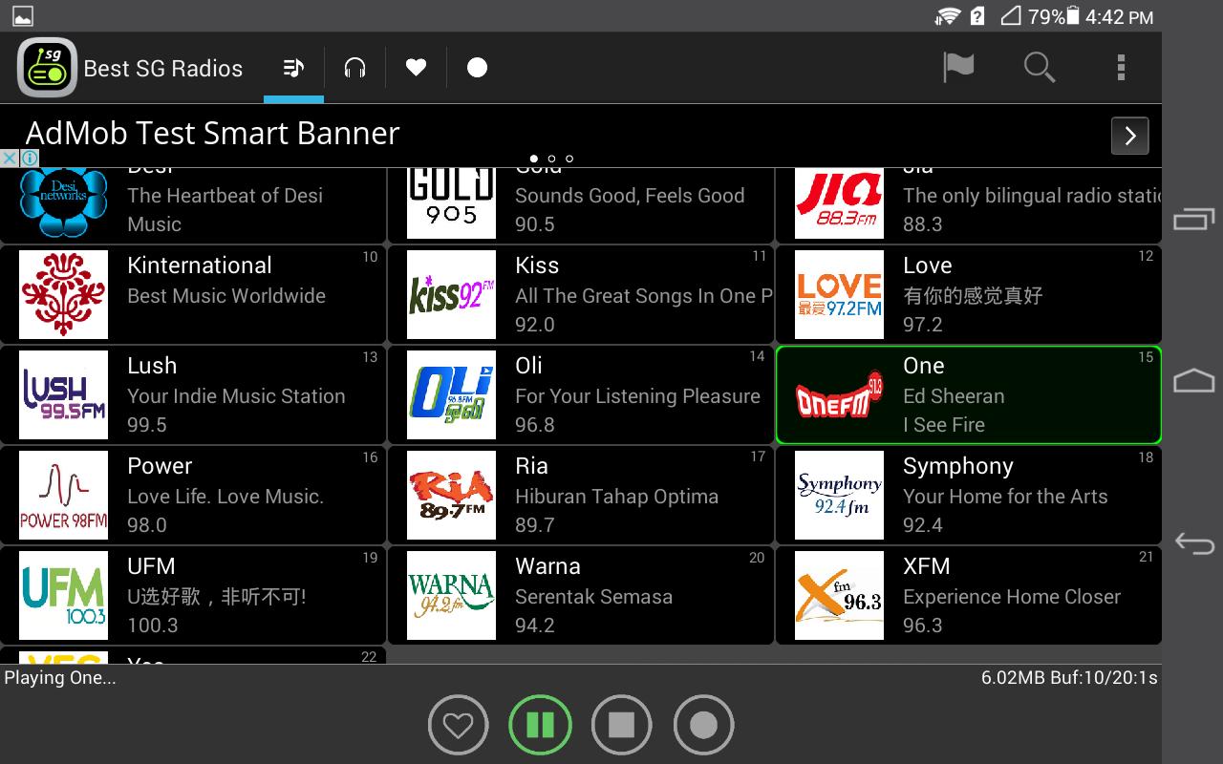Stop playback with square button
The image size is (1223, 764).
click(622, 726)
